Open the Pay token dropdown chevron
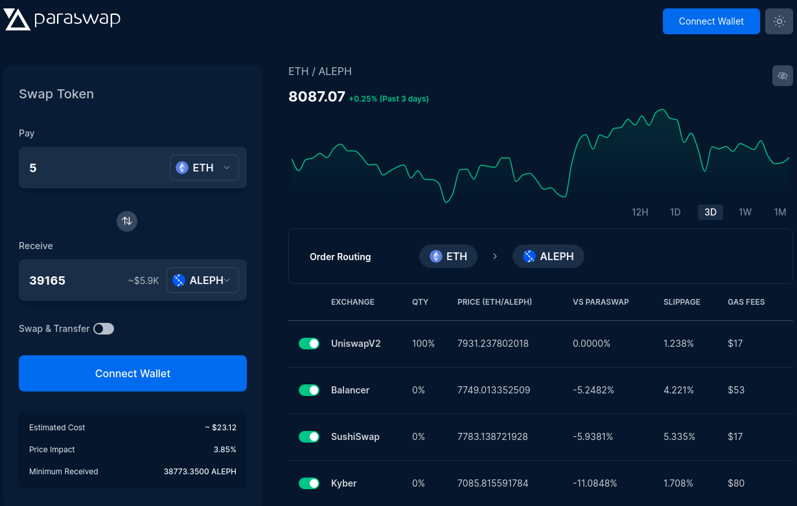 tap(227, 168)
